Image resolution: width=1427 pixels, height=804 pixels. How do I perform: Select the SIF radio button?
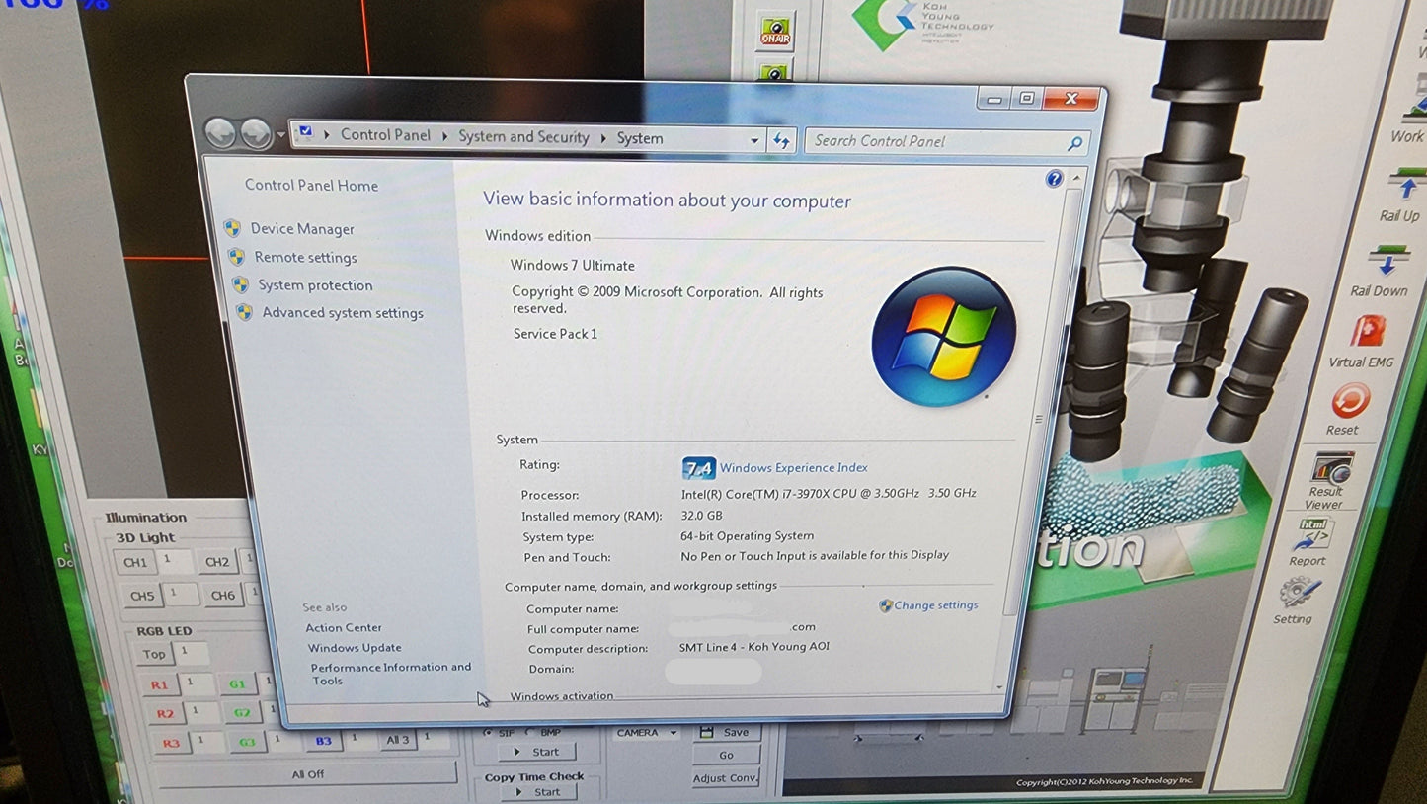[488, 733]
